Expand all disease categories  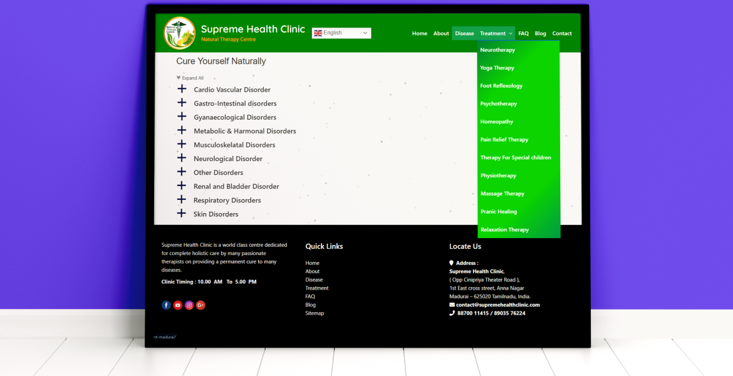coord(190,78)
